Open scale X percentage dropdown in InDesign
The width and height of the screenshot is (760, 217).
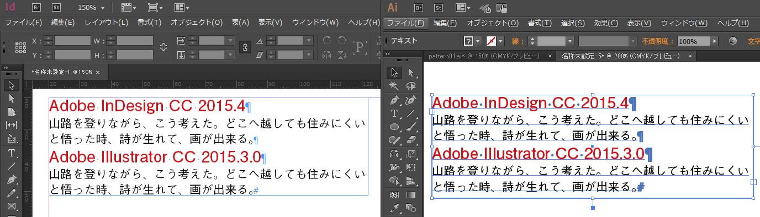[230, 40]
